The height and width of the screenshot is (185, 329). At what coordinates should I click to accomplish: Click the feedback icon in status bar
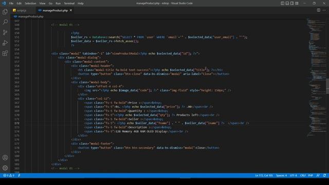(x=318, y=175)
